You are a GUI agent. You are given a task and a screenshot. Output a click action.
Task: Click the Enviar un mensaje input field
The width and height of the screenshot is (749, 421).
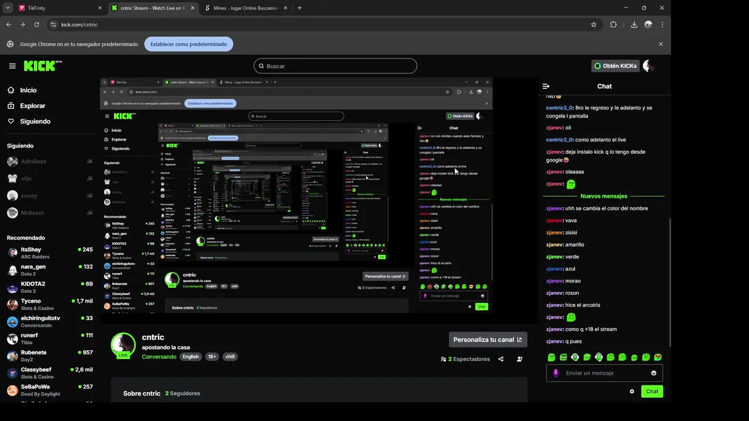coord(605,373)
